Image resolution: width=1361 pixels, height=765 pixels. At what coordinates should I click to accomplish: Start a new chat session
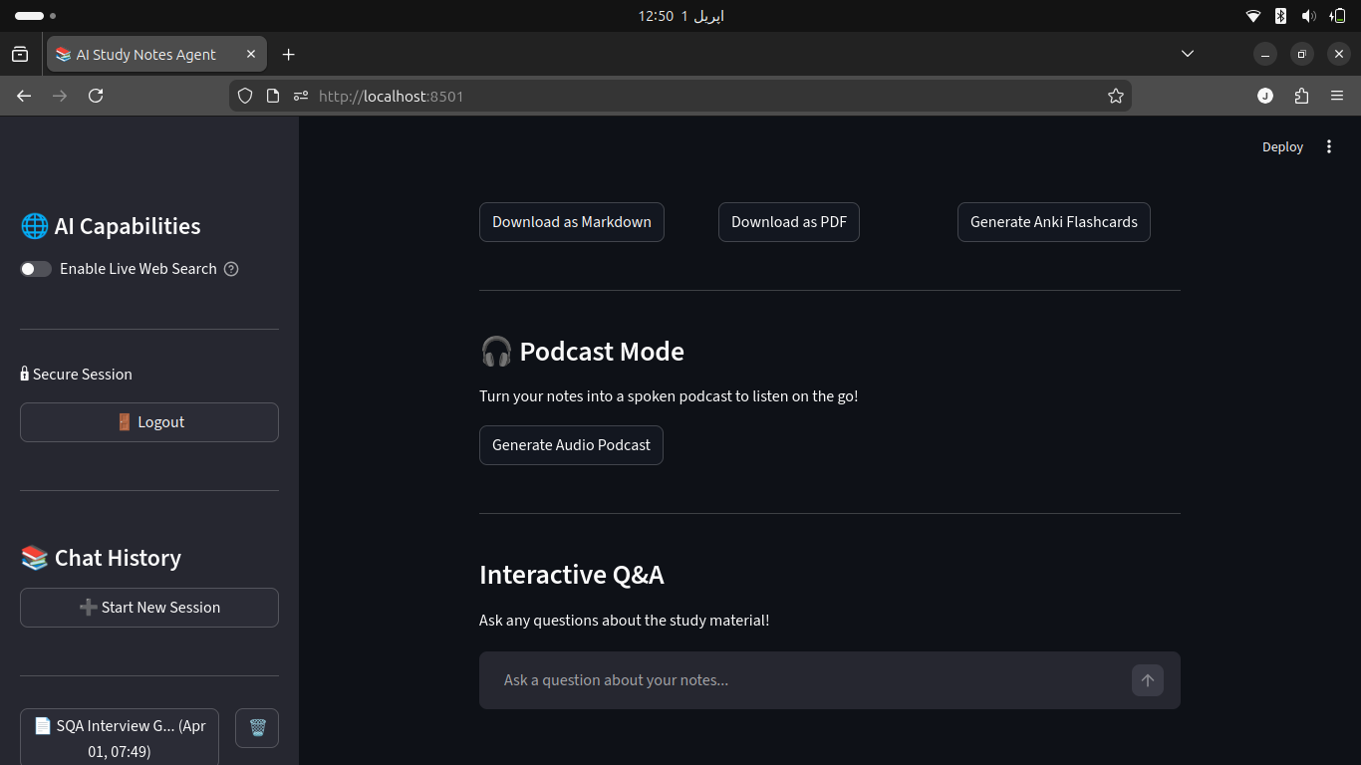point(149,608)
